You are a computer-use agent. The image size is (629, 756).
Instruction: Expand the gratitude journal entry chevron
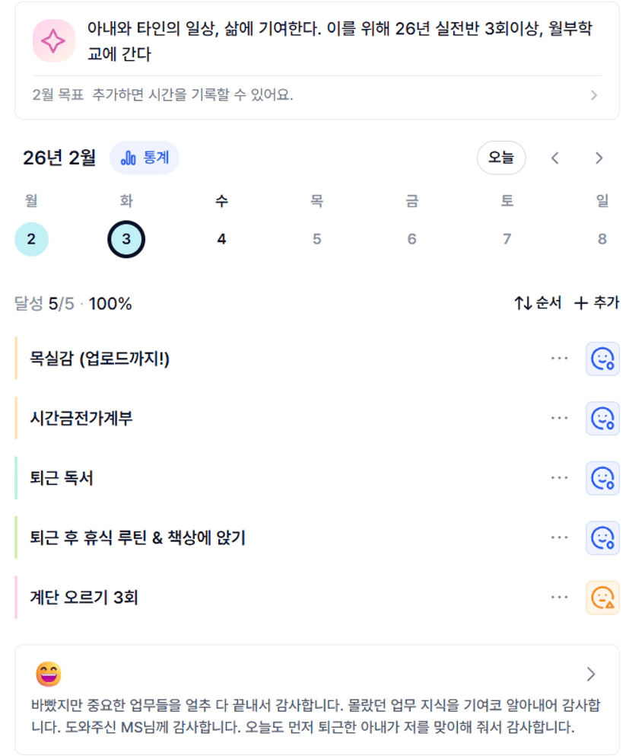pyautogui.click(x=591, y=674)
